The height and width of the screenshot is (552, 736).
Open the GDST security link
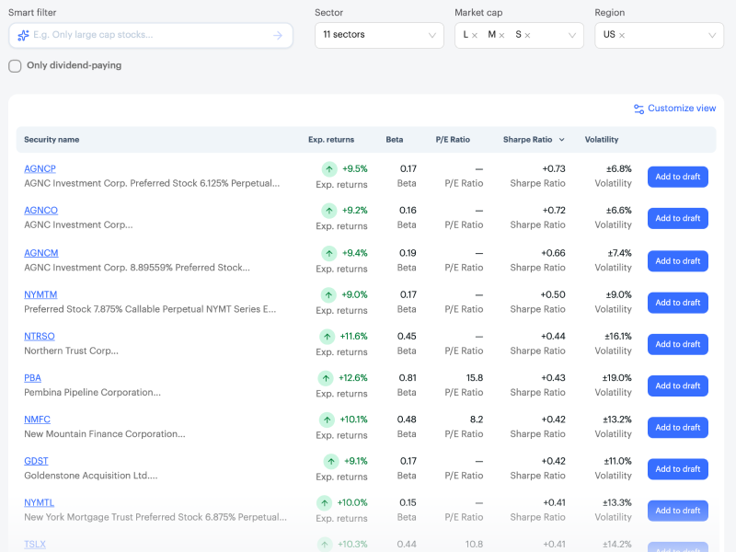[x=36, y=462]
